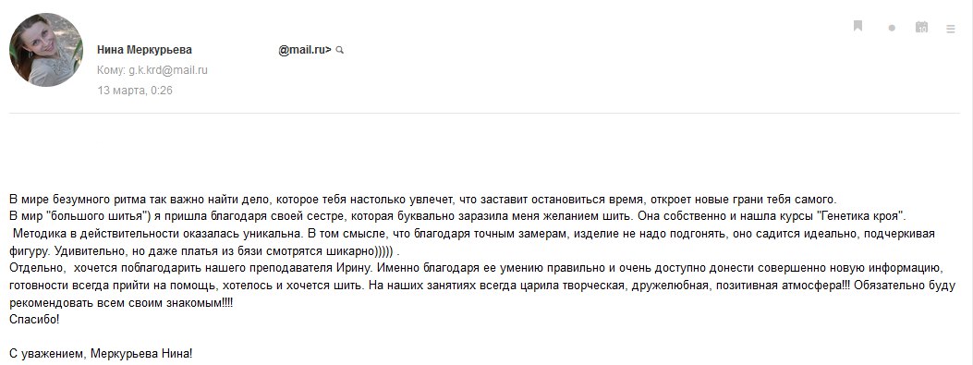Open the three-line more actions menu
The width and height of the screenshot is (973, 365).
[x=951, y=29]
